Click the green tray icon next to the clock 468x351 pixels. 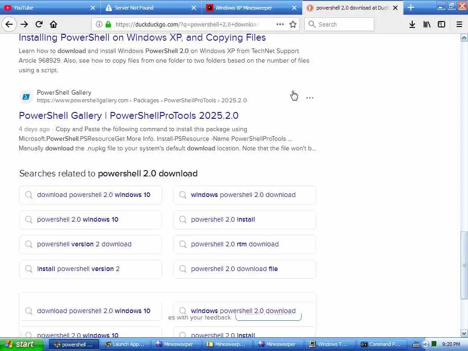[434, 344]
